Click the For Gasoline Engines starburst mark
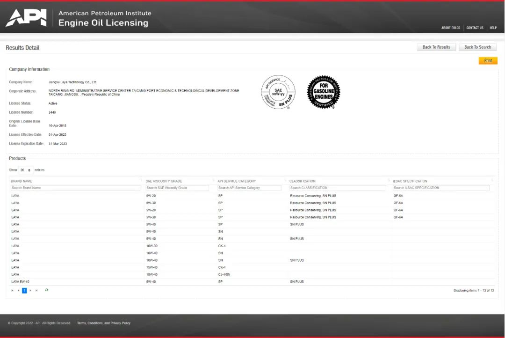The height and width of the screenshot is (338, 505). [324, 92]
